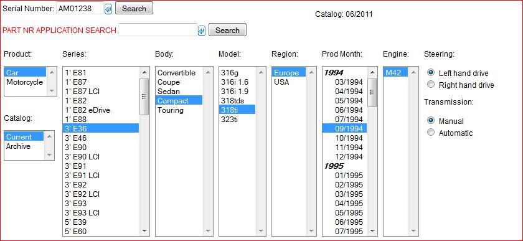Select 3' E46 series
This screenshot has width=523, height=241.
(101, 138)
